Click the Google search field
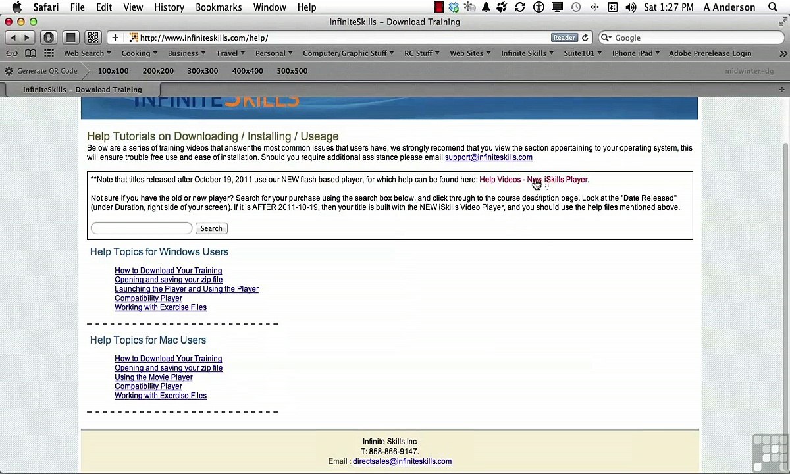This screenshot has width=790, height=474. (x=691, y=38)
